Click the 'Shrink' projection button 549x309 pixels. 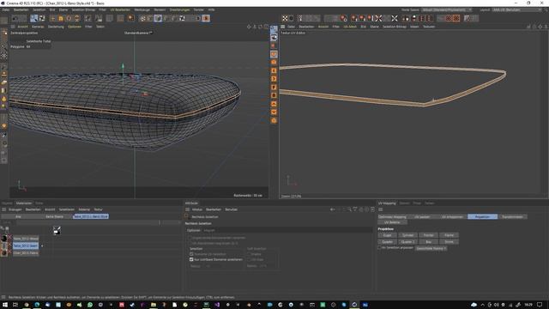point(449,242)
